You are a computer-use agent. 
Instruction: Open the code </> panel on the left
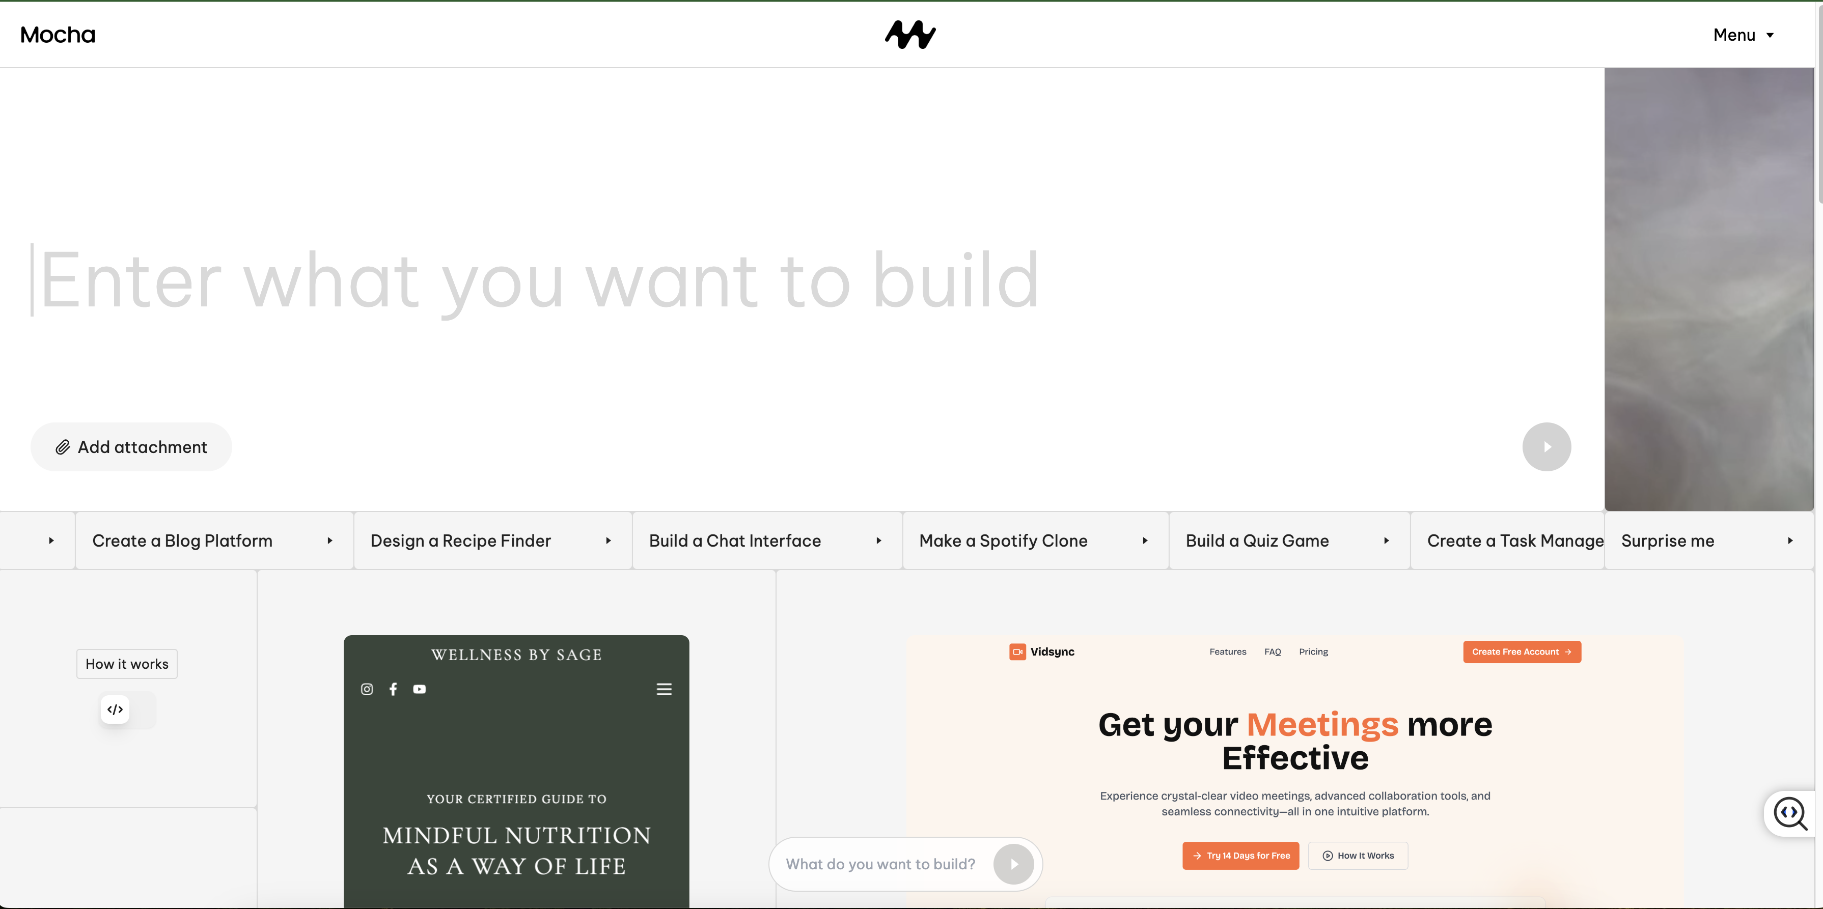click(x=115, y=709)
